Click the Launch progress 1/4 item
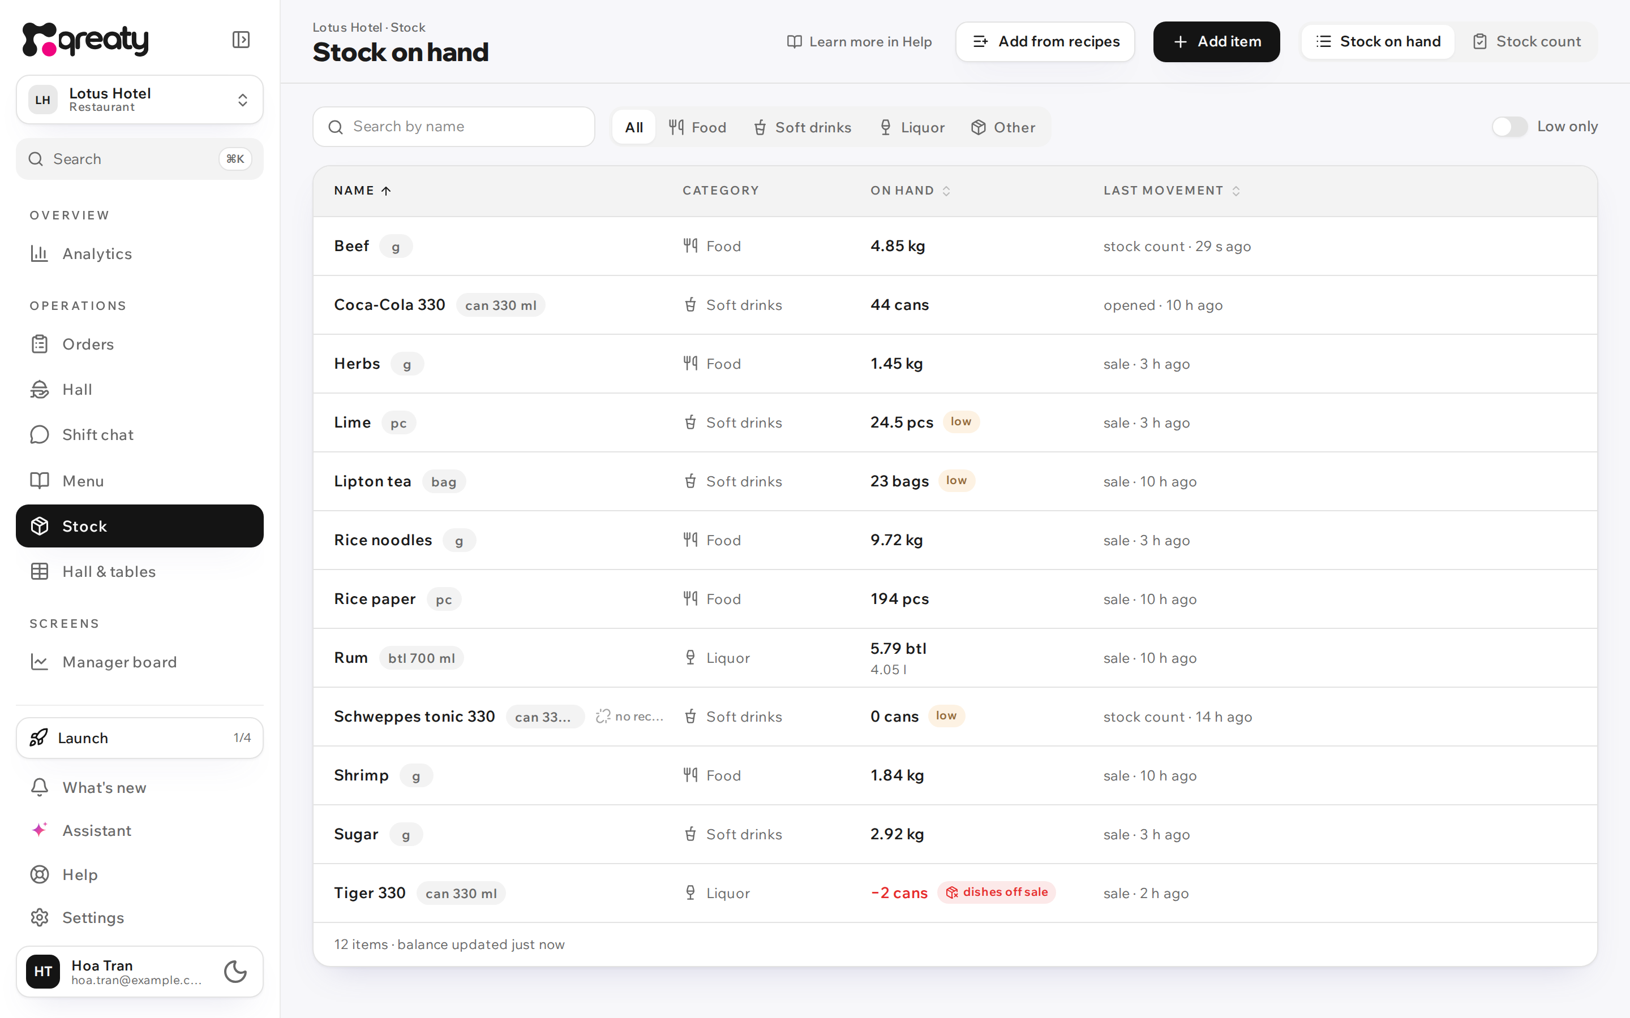1630x1018 pixels. coord(139,738)
